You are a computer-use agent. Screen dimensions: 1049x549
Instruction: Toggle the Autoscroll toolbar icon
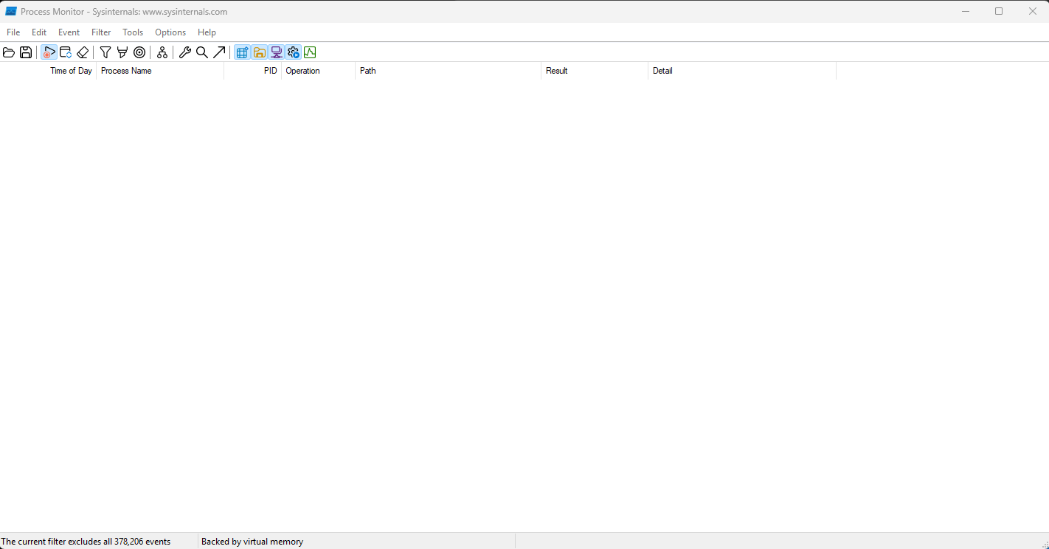pyautogui.click(x=66, y=52)
